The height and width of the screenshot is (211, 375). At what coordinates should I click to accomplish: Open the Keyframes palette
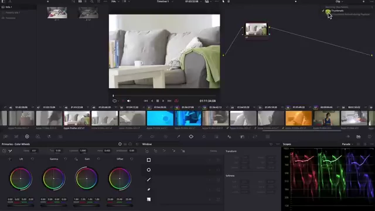pyautogui.click(x=348, y=137)
